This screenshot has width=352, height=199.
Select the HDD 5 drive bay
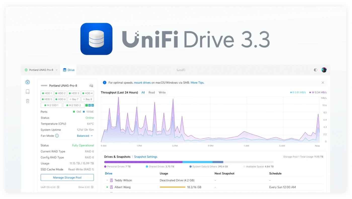tap(47, 99)
